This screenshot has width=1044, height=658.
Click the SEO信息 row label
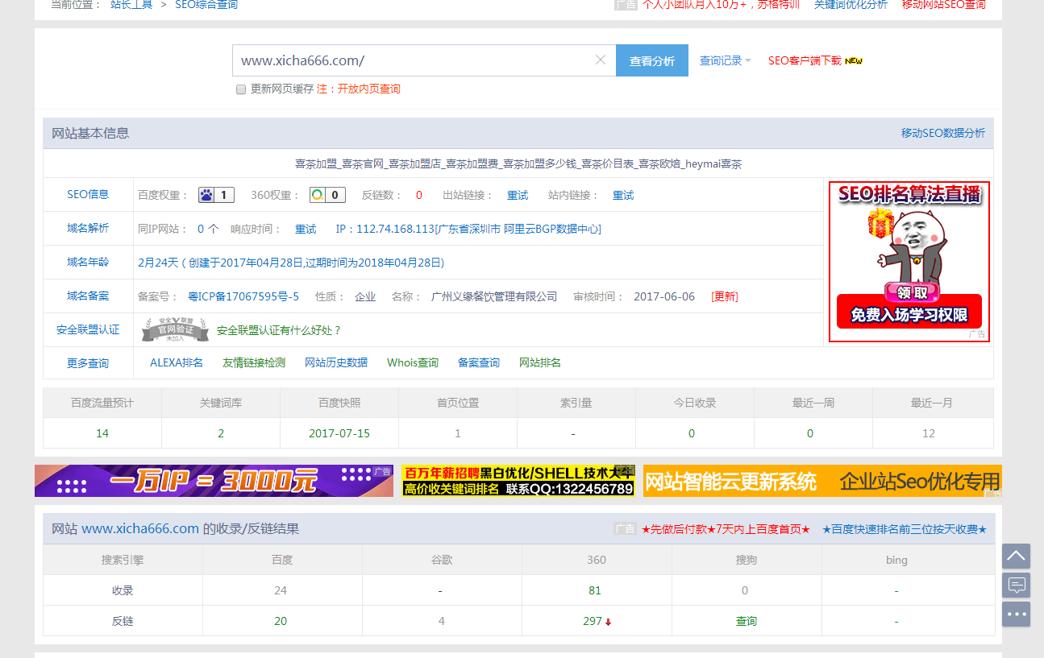click(x=88, y=194)
